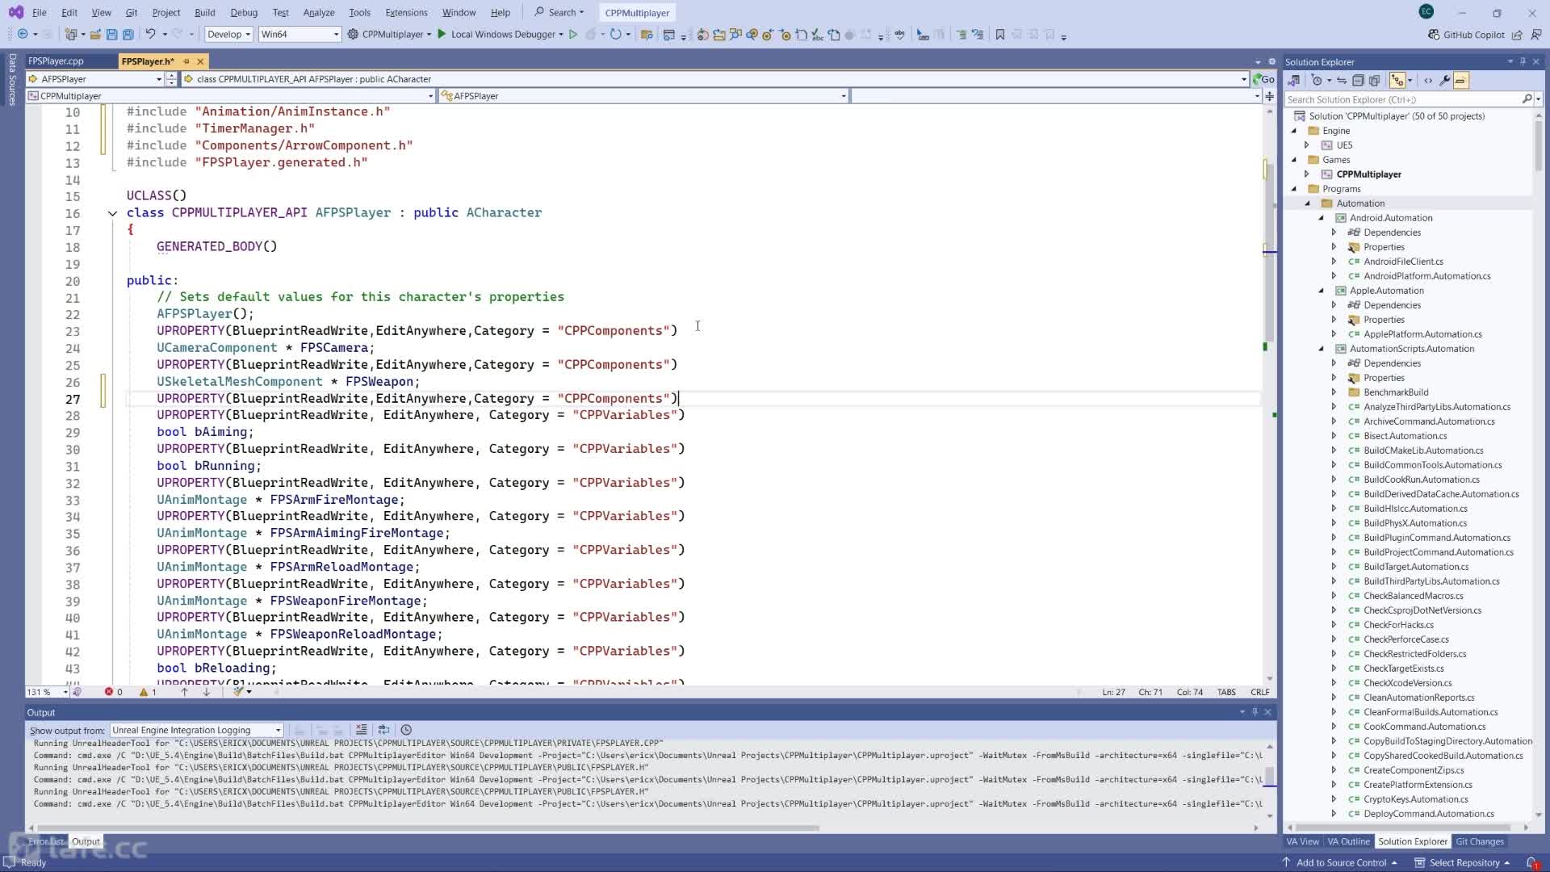The height and width of the screenshot is (872, 1550).
Task: Open the Extensions menu
Action: pyautogui.click(x=406, y=13)
